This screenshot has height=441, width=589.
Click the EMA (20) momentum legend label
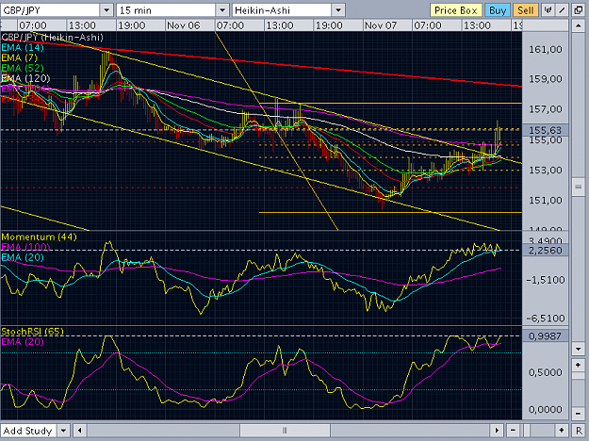click(23, 257)
